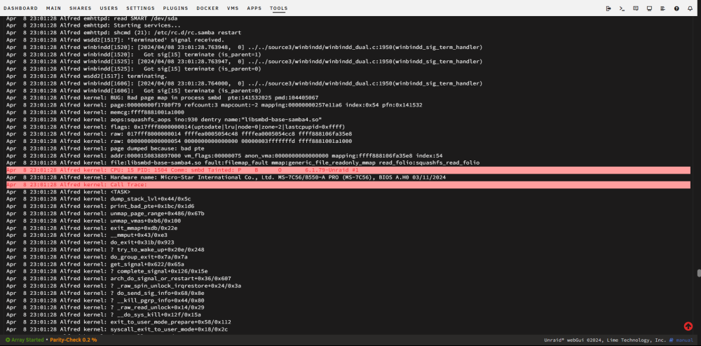
Task: Click the 'syscall_exit_to_user_mode' log line
Action: 116,329
